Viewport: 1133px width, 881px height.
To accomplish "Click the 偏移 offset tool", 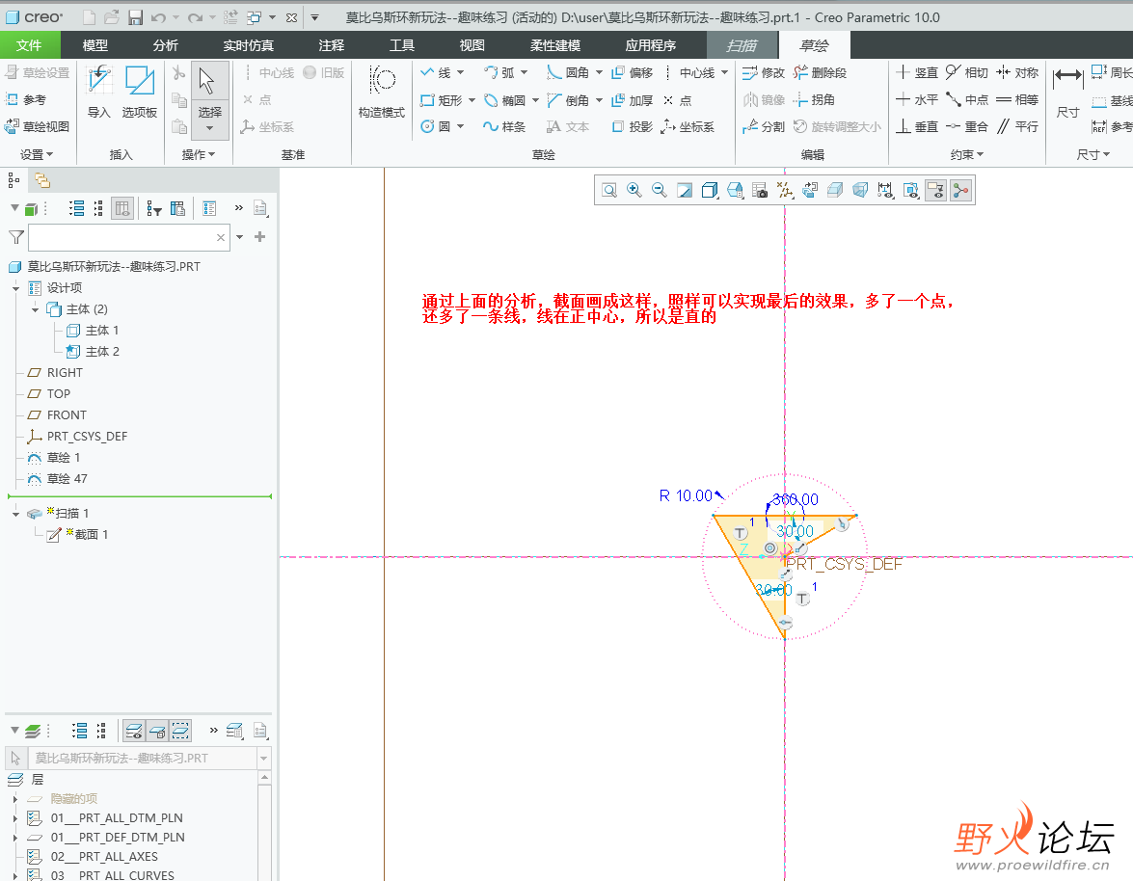I will click(633, 72).
